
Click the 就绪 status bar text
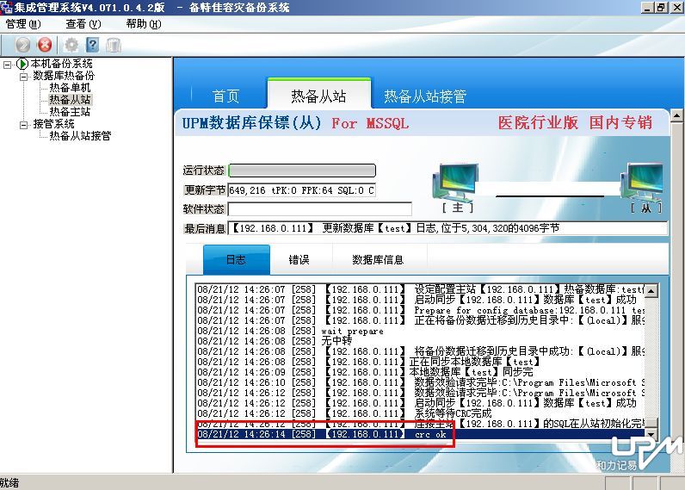9,483
